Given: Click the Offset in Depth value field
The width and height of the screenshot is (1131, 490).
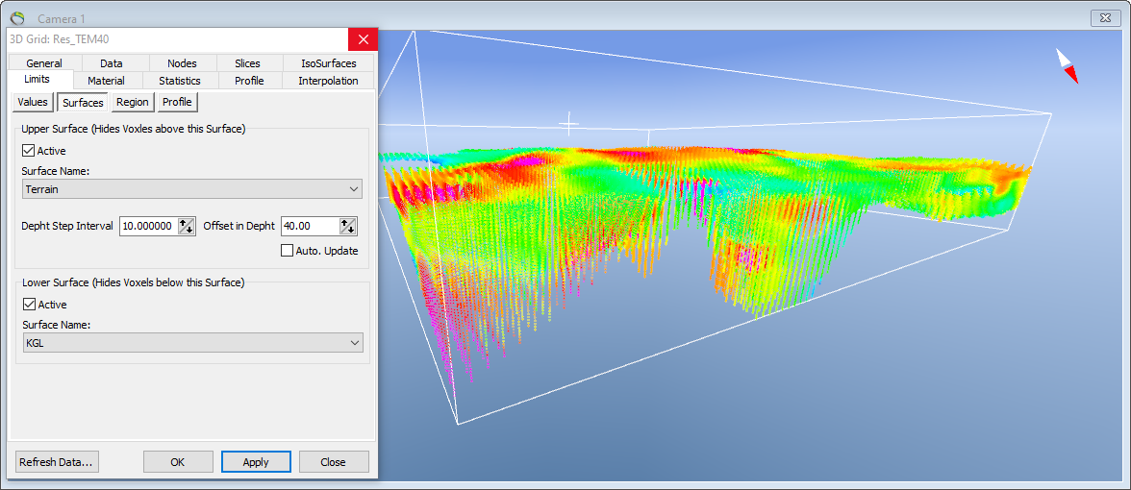Looking at the screenshot, I should (x=310, y=226).
